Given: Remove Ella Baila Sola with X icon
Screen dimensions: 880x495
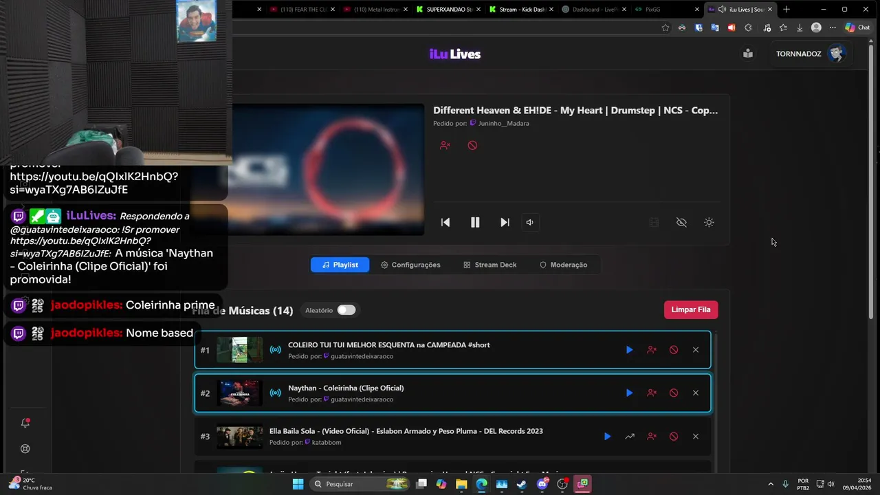Looking at the screenshot, I should point(696,437).
